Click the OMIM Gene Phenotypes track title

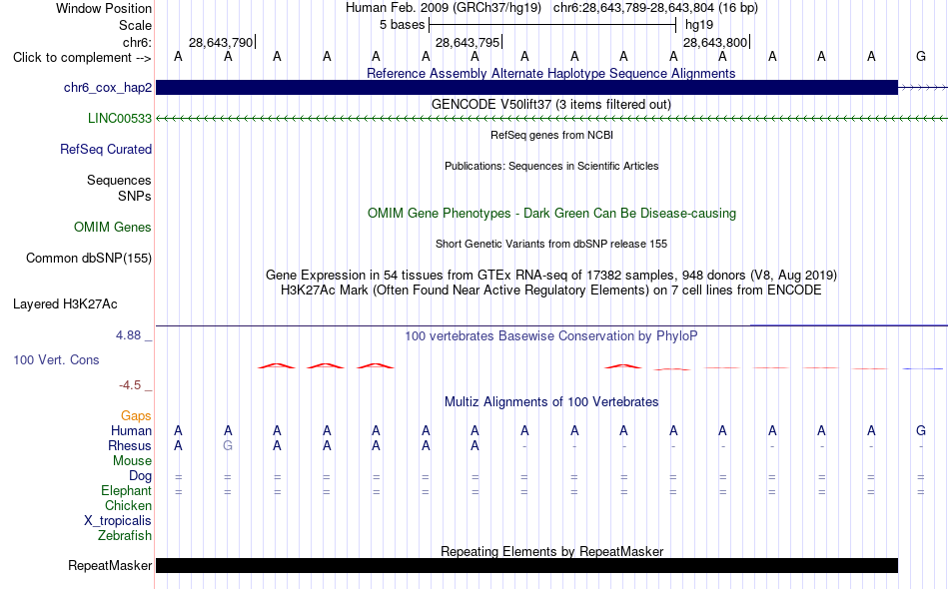click(551, 213)
